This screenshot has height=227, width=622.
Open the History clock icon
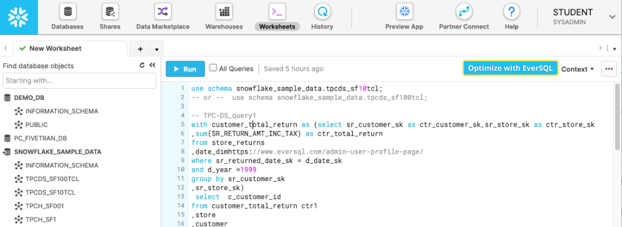(322, 11)
